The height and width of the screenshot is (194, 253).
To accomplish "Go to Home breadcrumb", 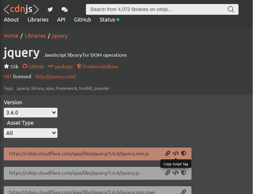I will pos(11,36).
